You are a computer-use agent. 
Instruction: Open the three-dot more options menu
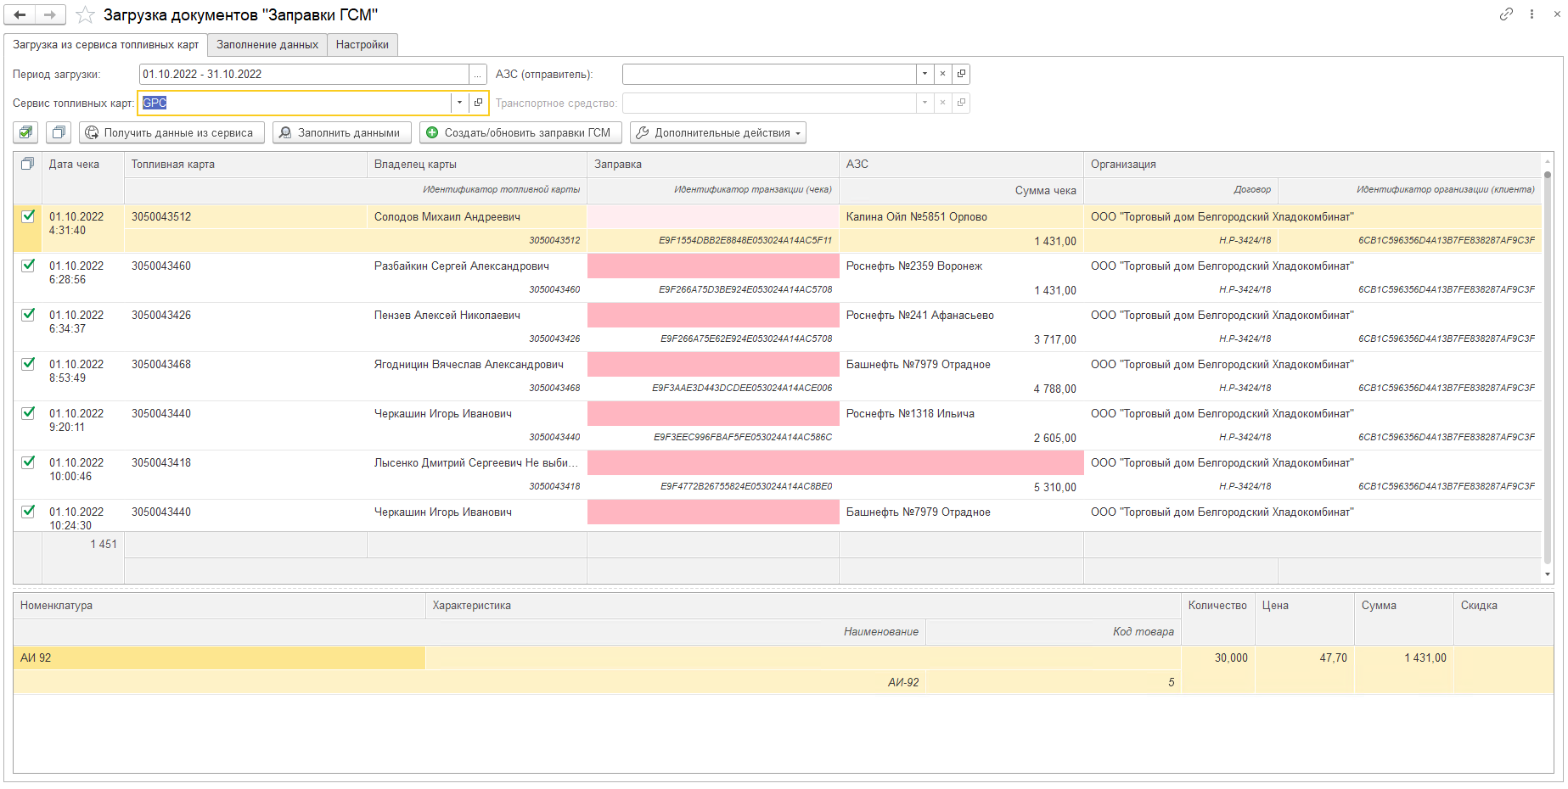click(1531, 14)
